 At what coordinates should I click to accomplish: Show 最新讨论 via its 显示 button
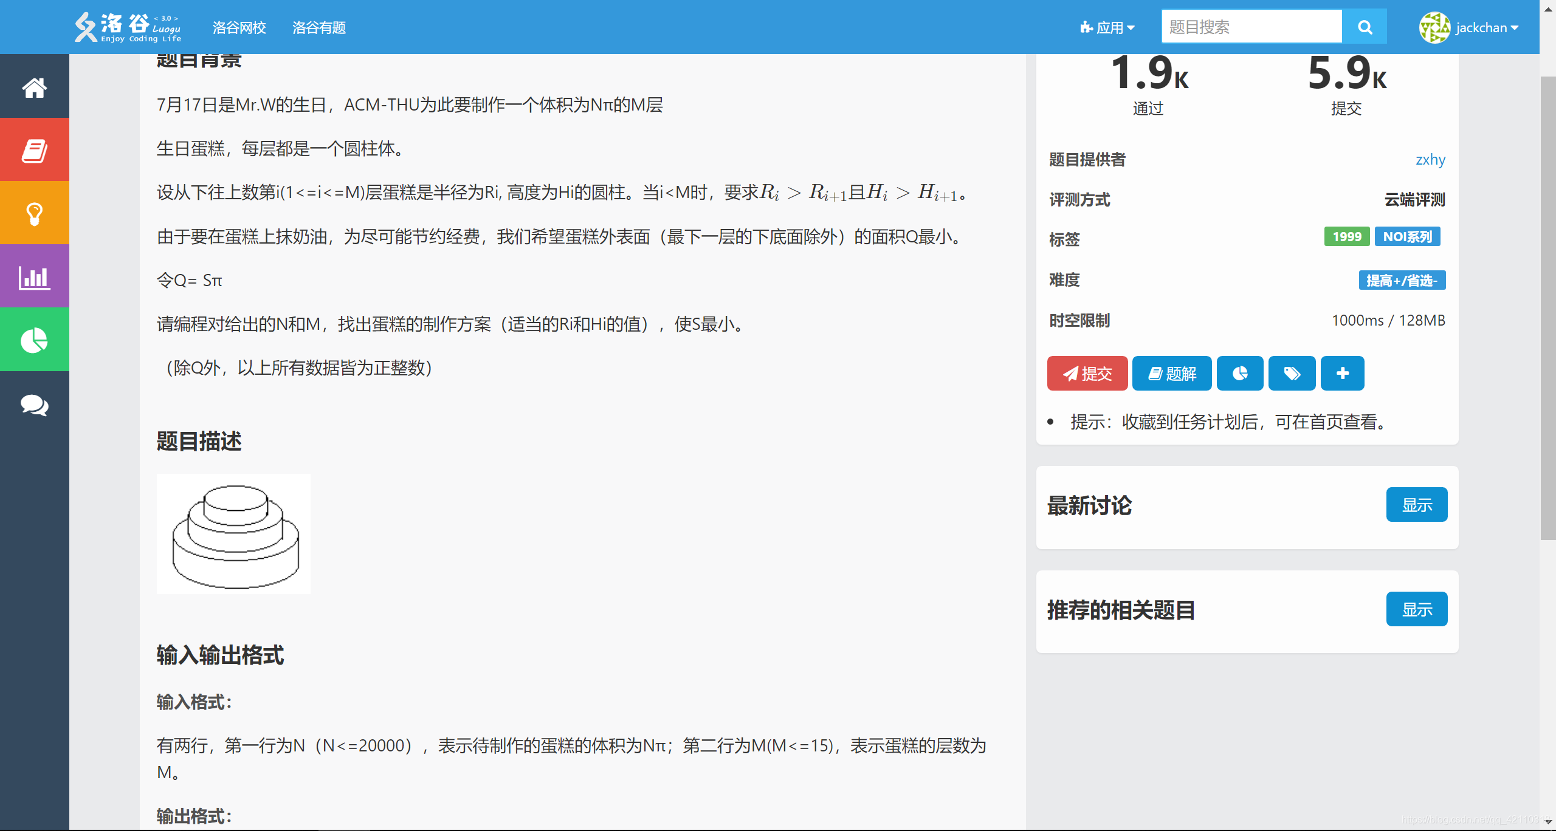tap(1417, 504)
